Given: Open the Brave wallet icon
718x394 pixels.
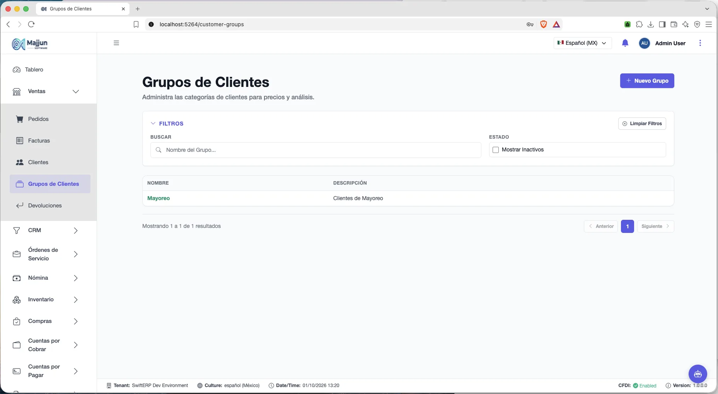Looking at the screenshot, I should (674, 24).
